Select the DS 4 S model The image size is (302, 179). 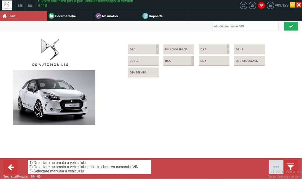pyautogui.click(x=249, y=49)
